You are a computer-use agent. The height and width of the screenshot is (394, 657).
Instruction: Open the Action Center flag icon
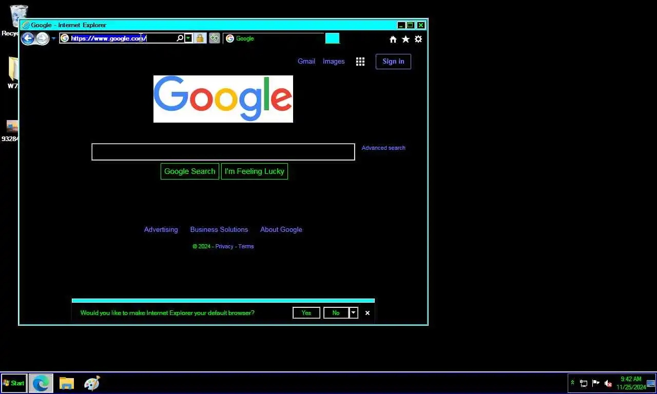(596, 383)
